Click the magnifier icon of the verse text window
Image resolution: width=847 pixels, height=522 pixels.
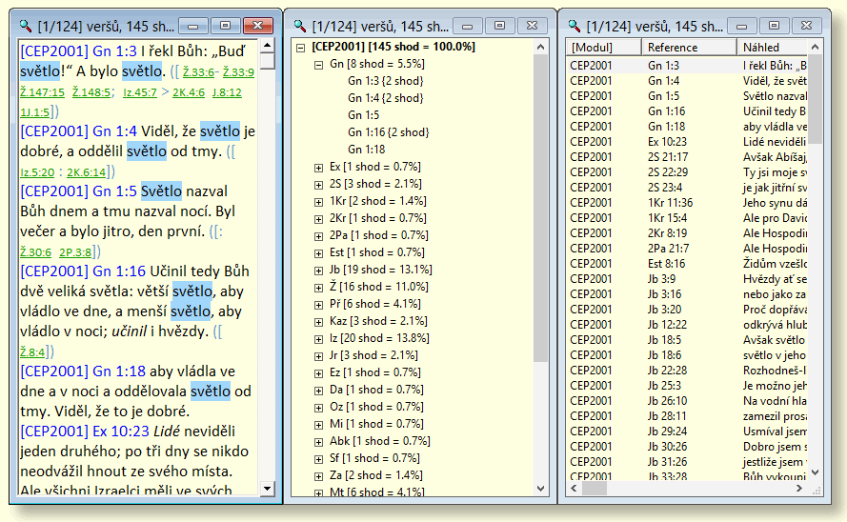click(x=26, y=24)
